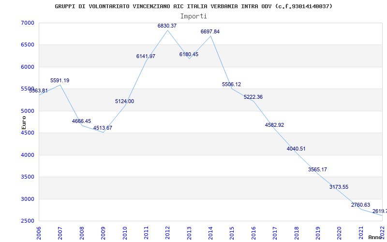Click the 7000 y-axis tick label

[x=27, y=23]
